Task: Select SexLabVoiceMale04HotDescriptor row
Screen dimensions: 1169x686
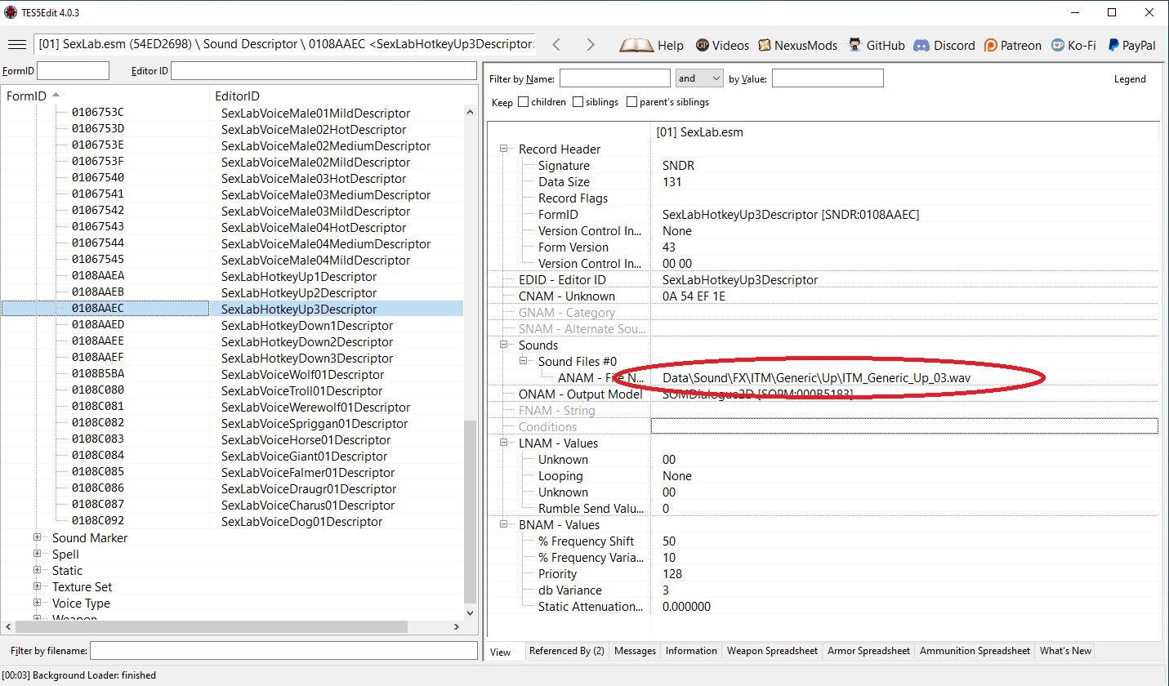Action: [232, 227]
